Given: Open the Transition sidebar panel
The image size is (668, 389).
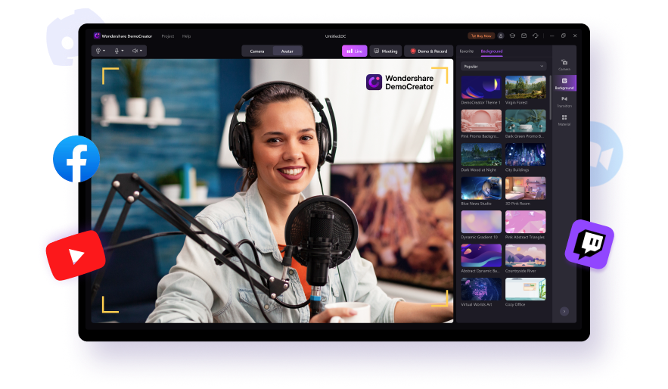Looking at the screenshot, I should [x=564, y=101].
